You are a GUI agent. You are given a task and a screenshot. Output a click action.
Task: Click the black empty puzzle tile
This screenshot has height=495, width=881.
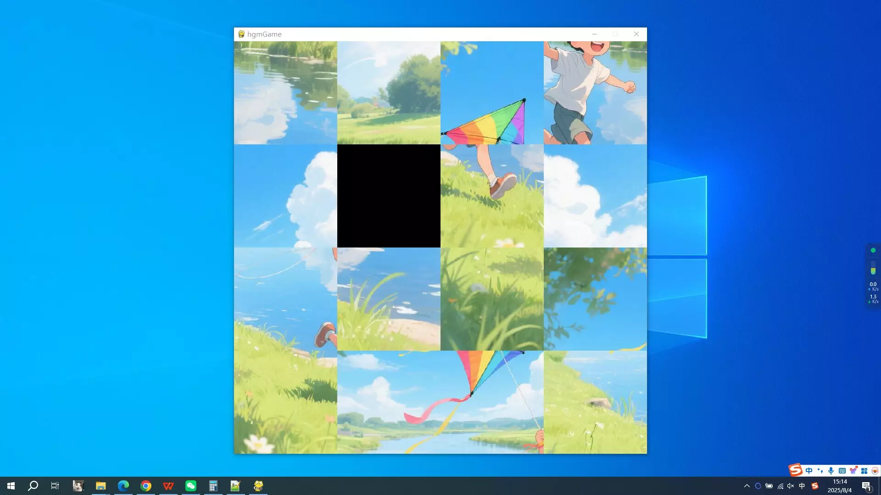(x=389, y=196)
